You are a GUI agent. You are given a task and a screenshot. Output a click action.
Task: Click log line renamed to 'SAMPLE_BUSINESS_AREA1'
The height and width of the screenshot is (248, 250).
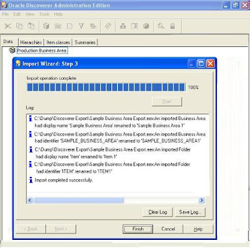[120, 137]
